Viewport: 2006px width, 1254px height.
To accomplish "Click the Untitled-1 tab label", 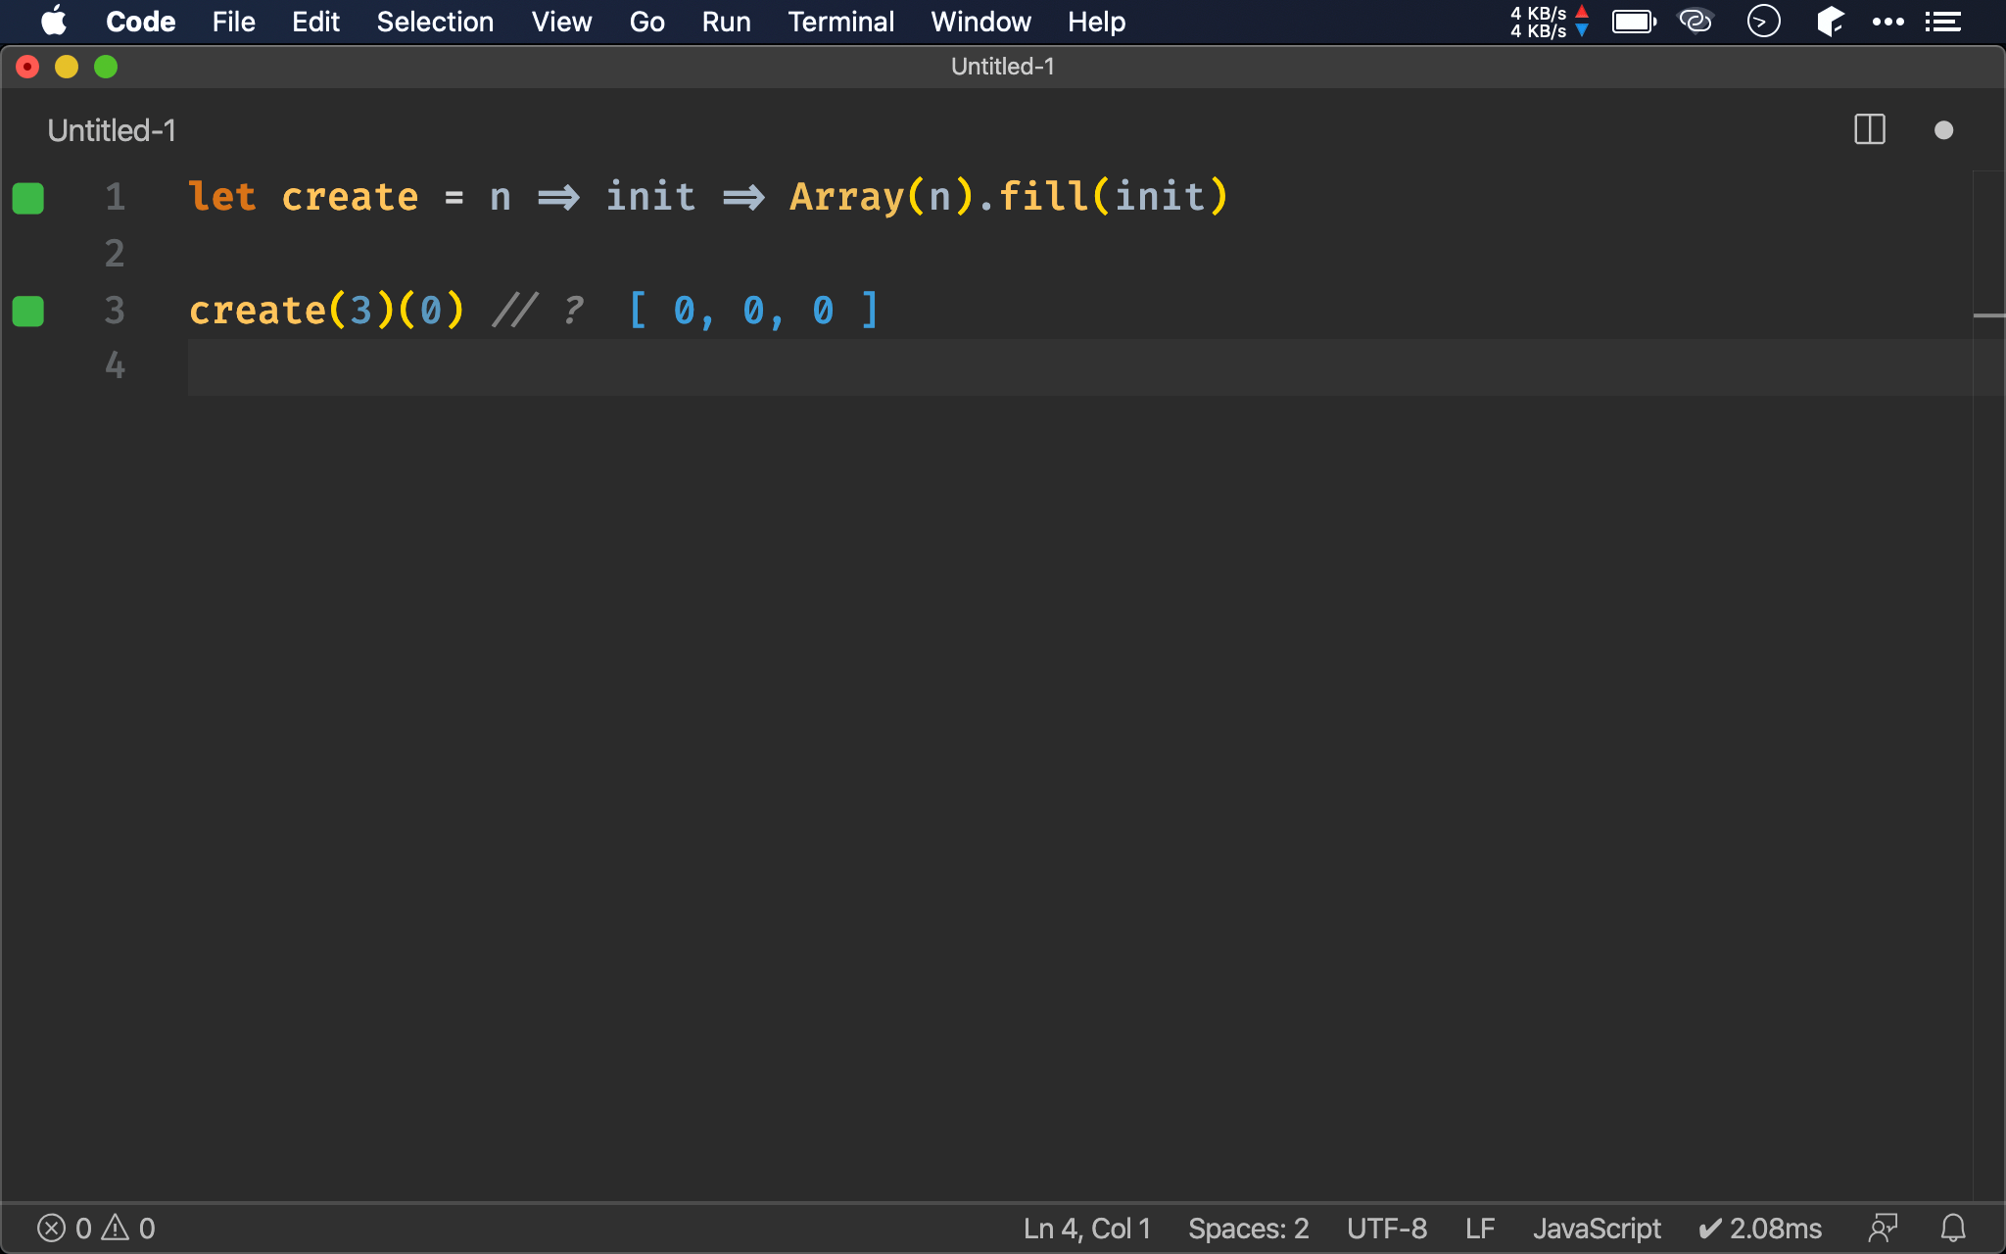I will (113, 130).
